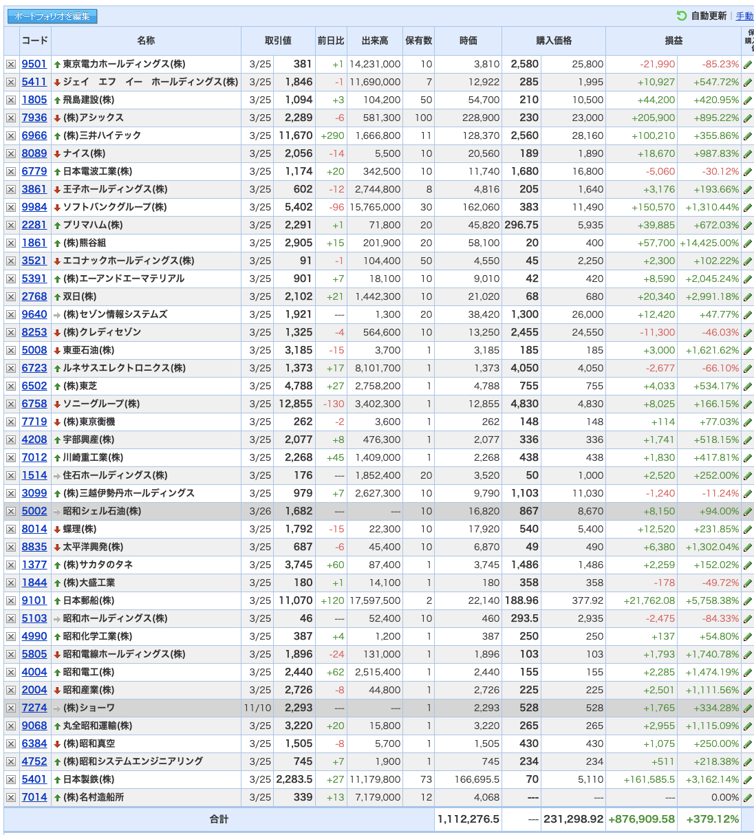This screenshot has width=754, height=835.
Task: Open stock code link 5401
Action: (34, 779)
